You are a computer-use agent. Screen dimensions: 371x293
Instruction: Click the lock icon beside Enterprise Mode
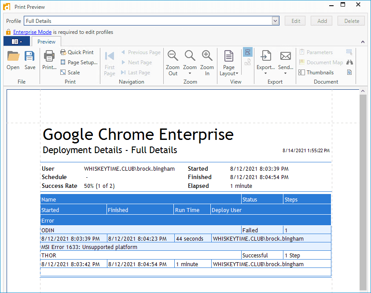pyautogui.click(x=8, y=32)
